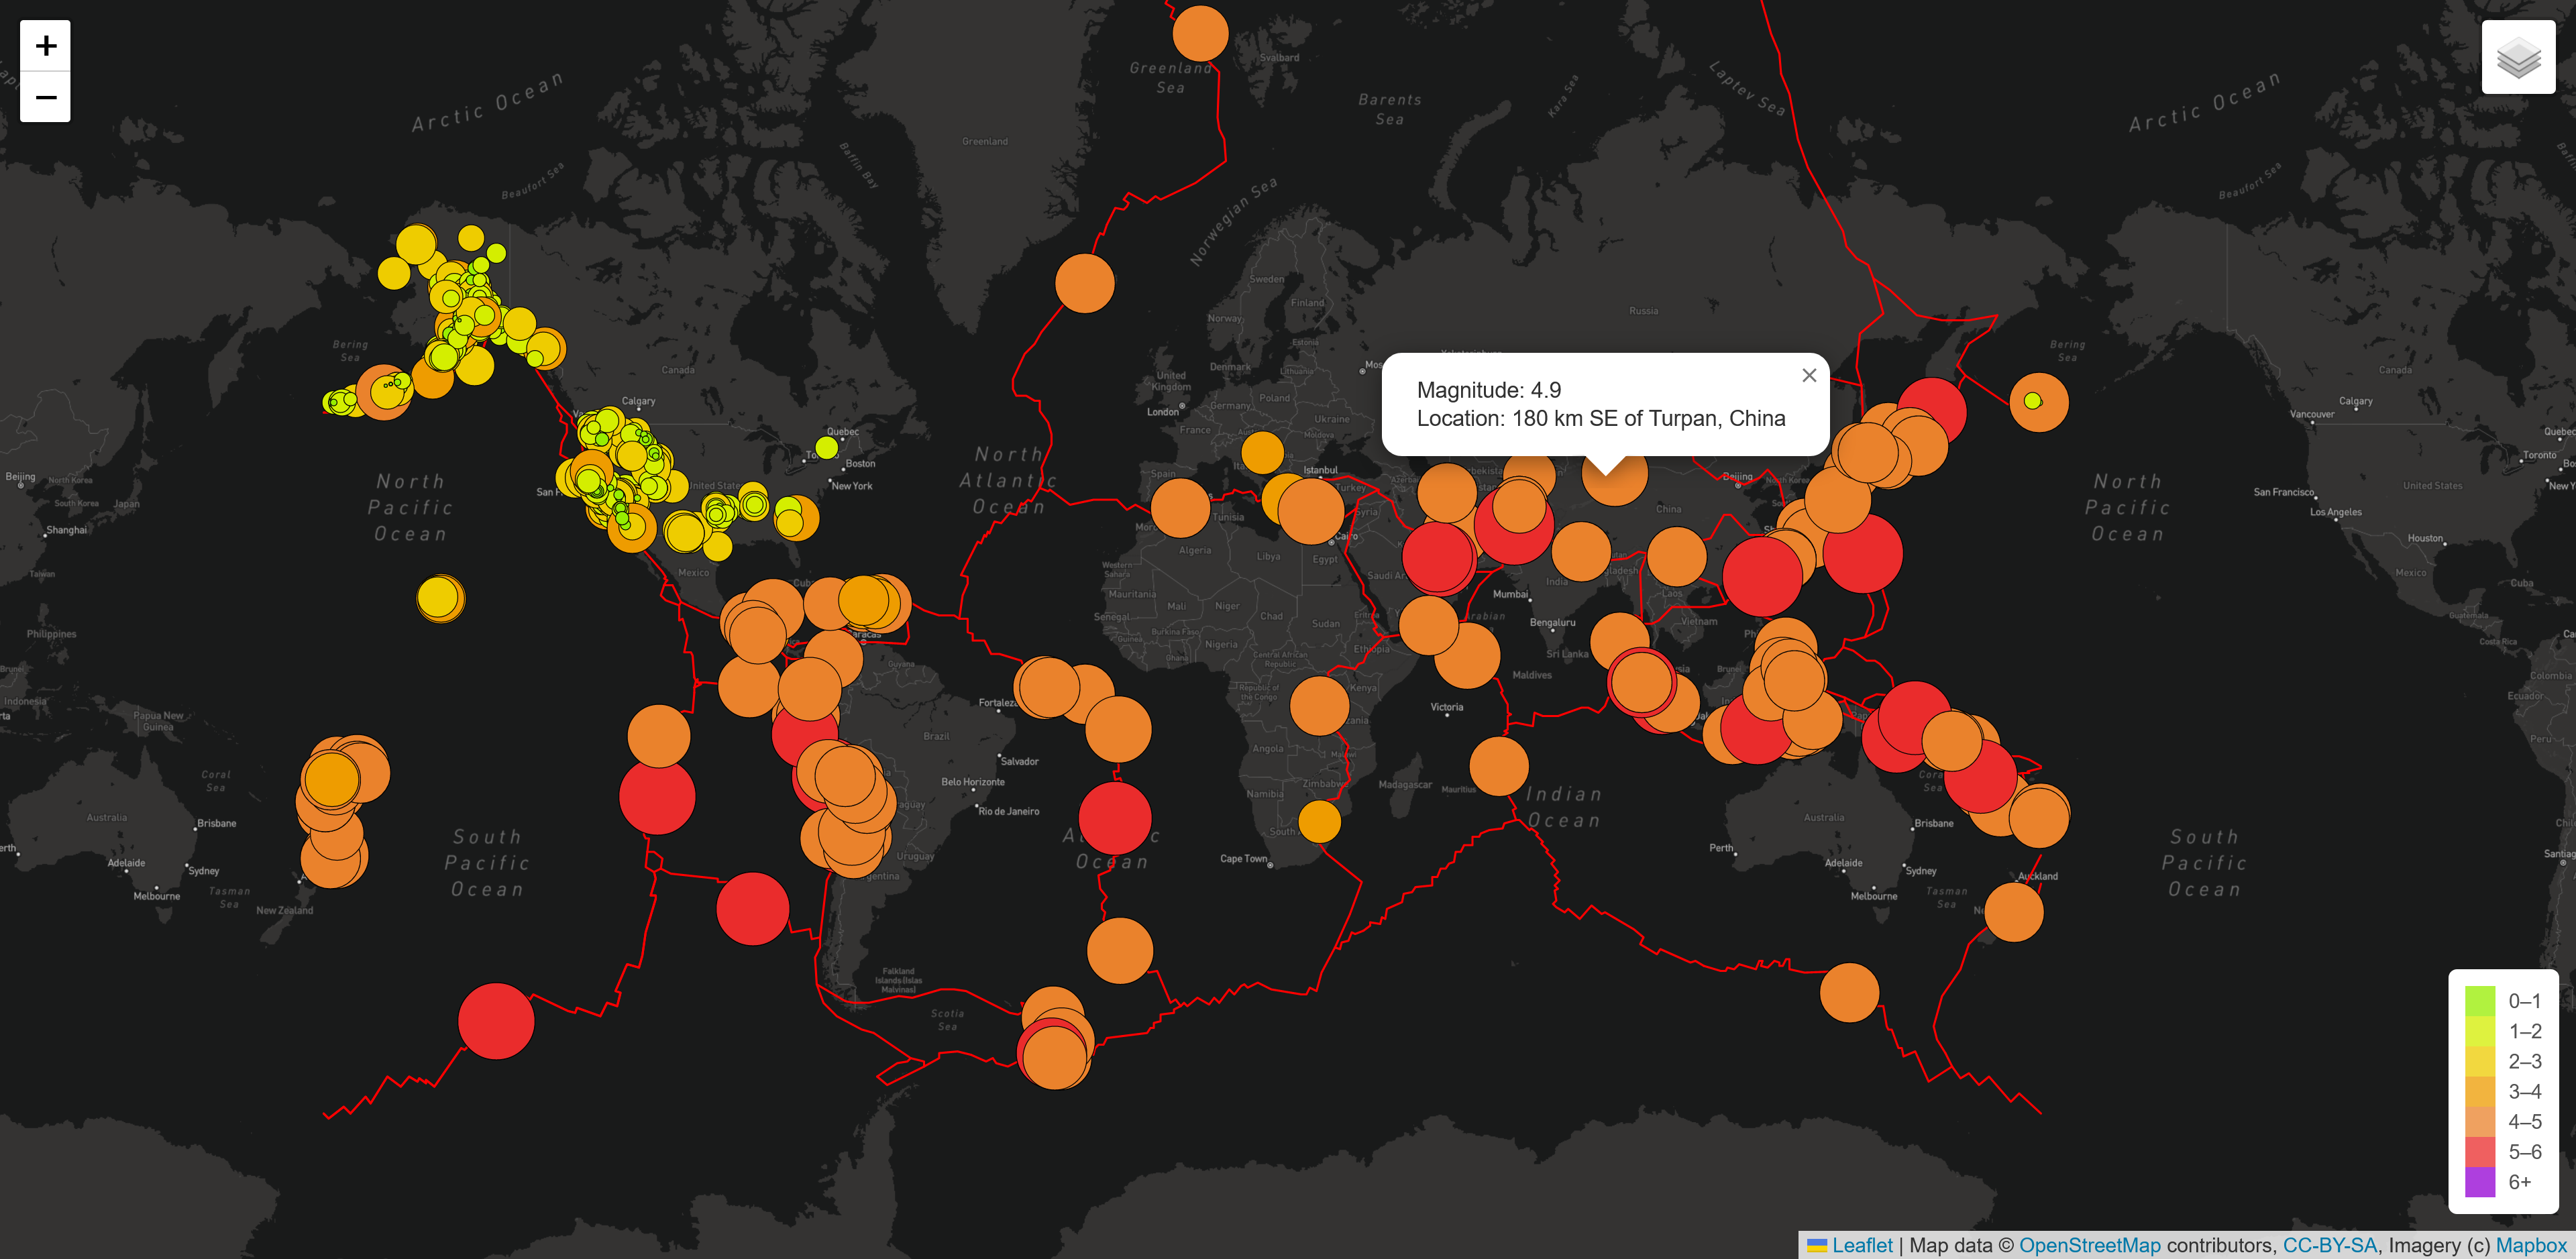Image resolution: width=2576 pixels, height=1259 pixels.
Task: Open the CC-BY-SA license link
Action: (2329, 1245)
